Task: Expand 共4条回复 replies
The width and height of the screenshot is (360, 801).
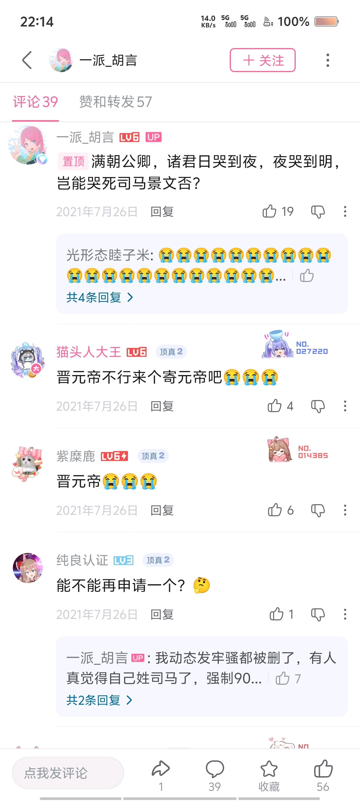Action: tap(100, 298)
